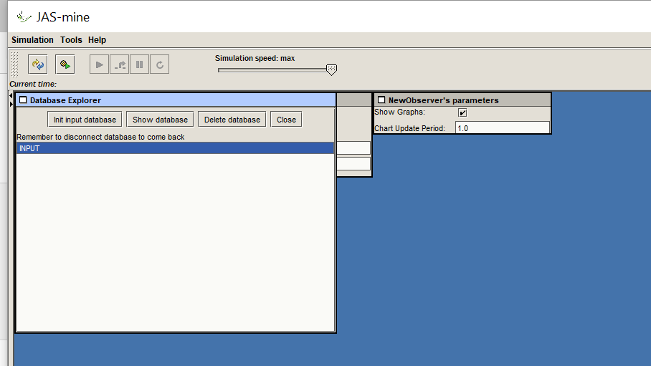
Task: Close the Database Explorer with Close button
Action: pyautogui.click(x=286, y=120)
